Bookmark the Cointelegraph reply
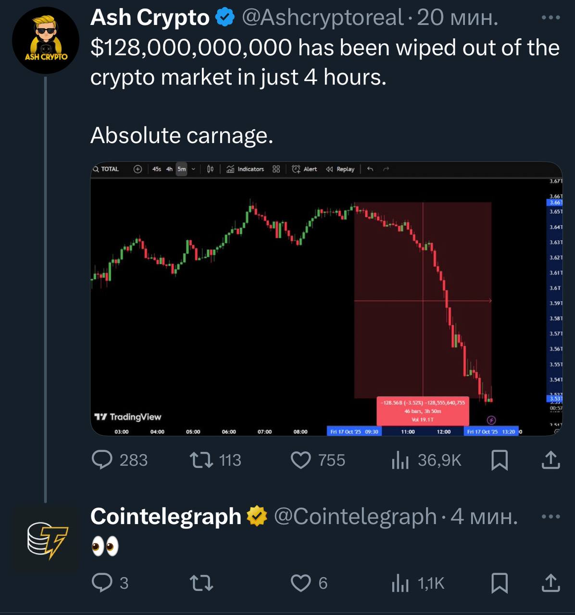Image resolution: width=575 pixels, height=615 pixels. (500, 583)
